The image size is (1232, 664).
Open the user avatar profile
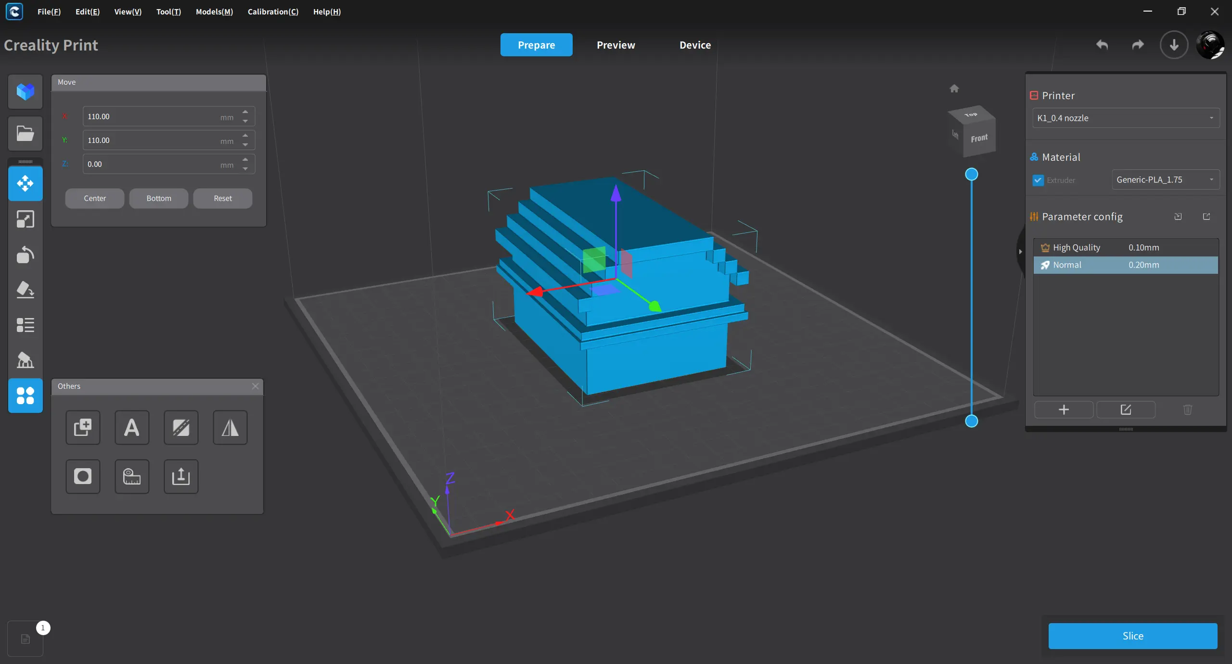tap(1210, 45)
